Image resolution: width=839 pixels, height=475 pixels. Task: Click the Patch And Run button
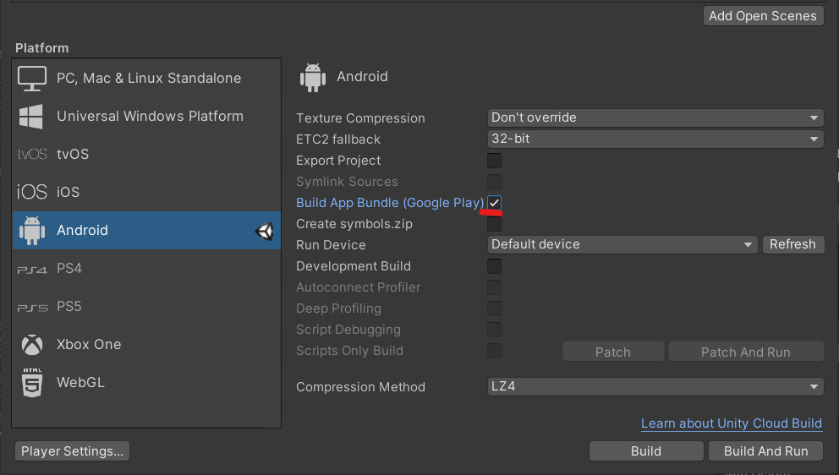(746, 352)
